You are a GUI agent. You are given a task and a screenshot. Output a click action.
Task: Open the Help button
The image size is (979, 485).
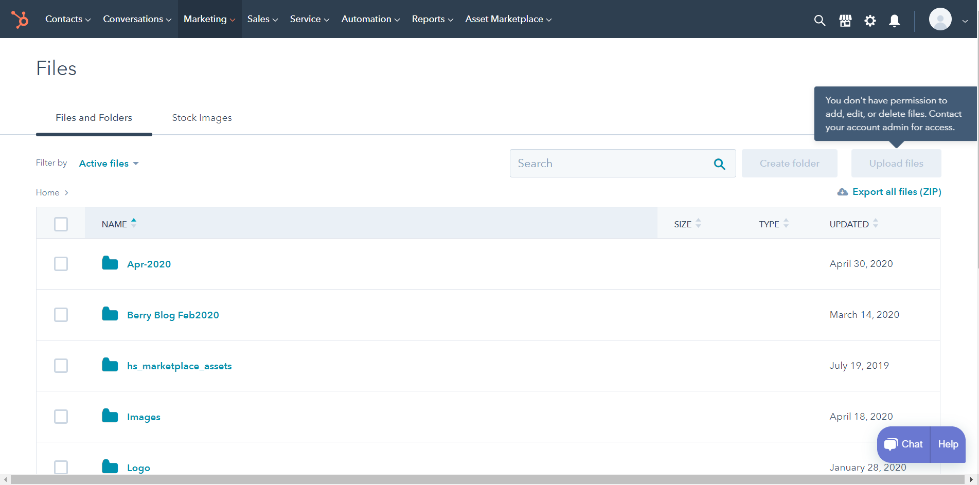[948, 444]
